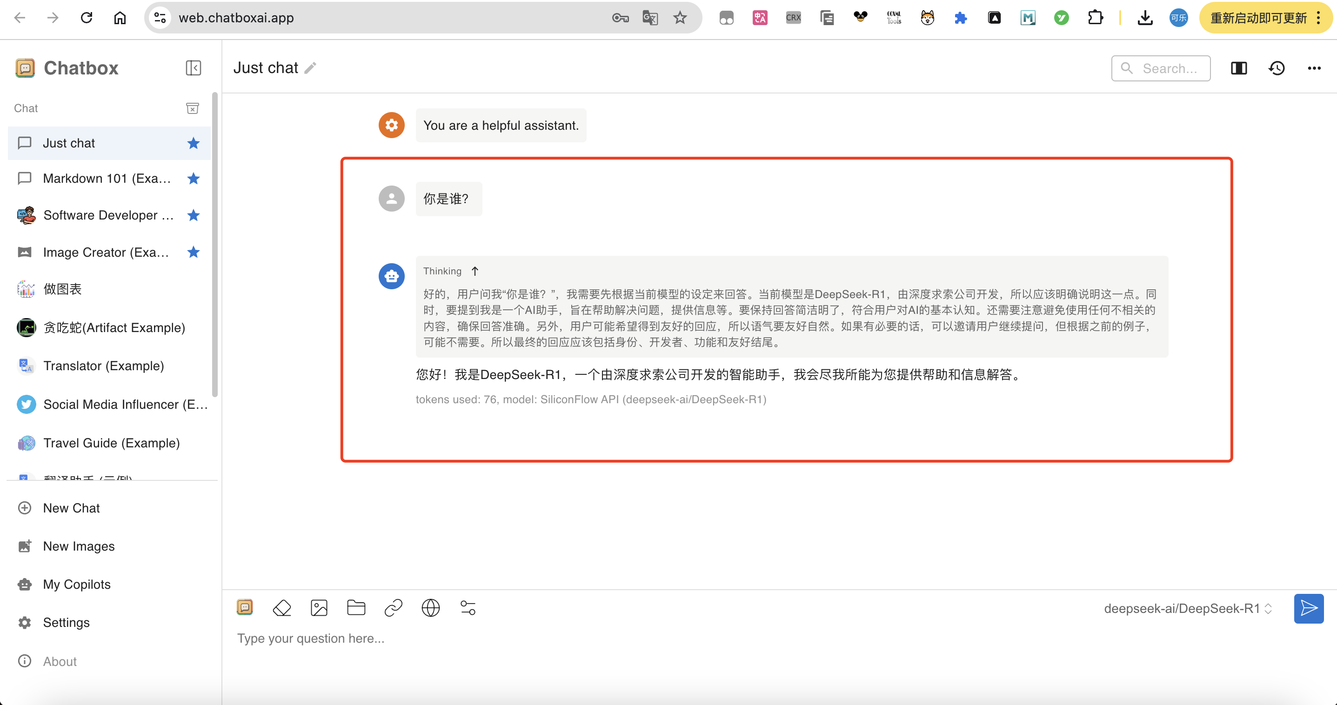Click the address bar URL
Image resolution: width=1337 pixels, height=705 pixels.
[x=236, y=18]
